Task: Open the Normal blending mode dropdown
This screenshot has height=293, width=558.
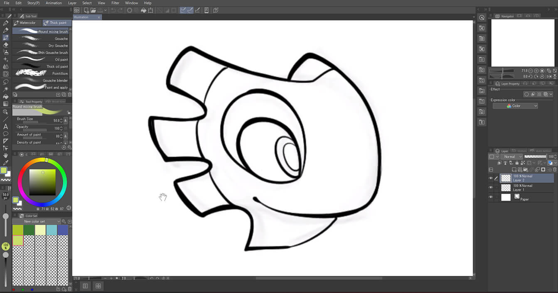Action: (x=511, y=156)
